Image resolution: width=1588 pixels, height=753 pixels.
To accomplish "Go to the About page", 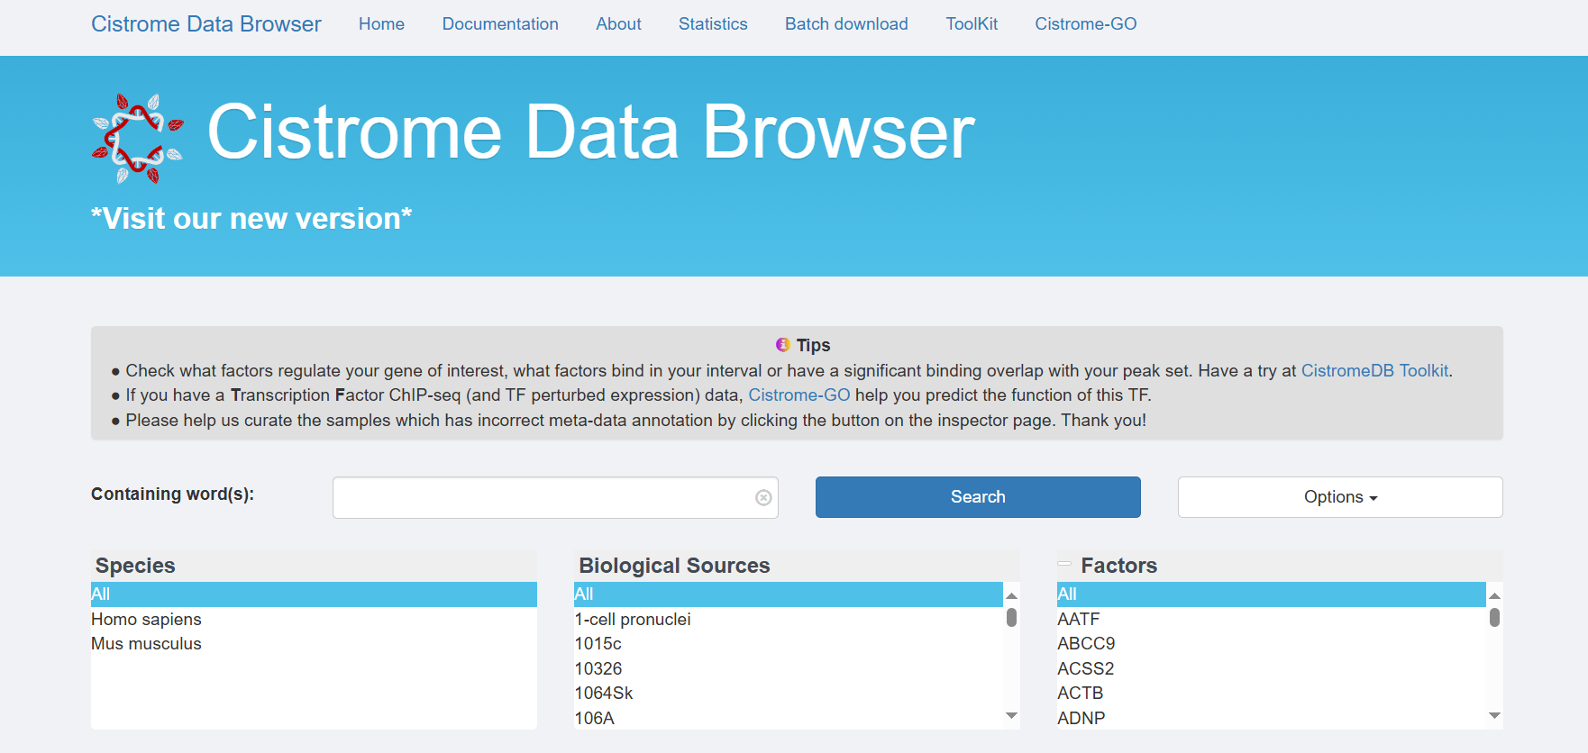I will [x=618, y=24].
